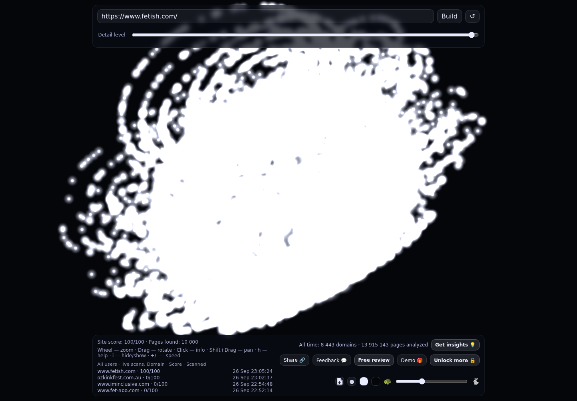Screen dimensions: 577x401
Task: Click the Detail level label
Action: coord(112,35)
